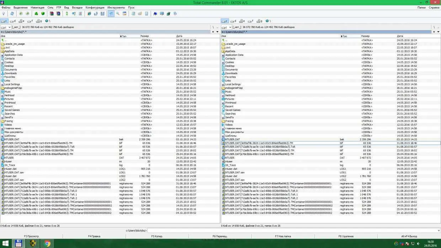Activate drive f button in right panel
Viewport: 441px width, 248px height.
[251, 21]
